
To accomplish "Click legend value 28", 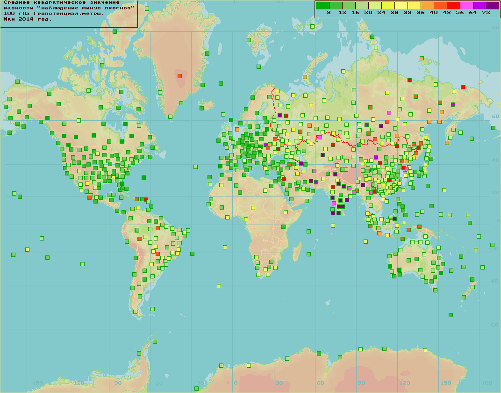I will (394, 13).
